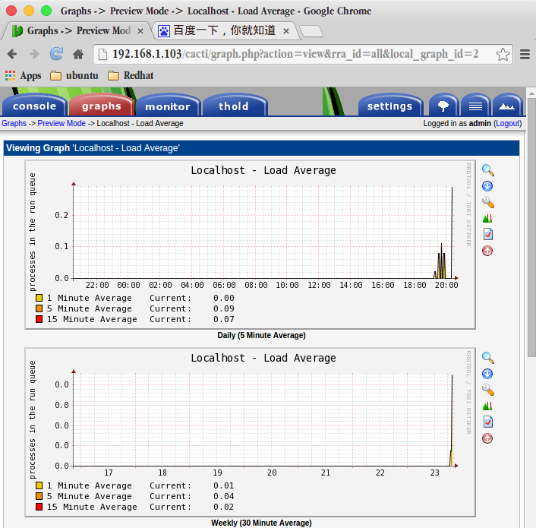Click red 15 Minute Average swatch in Weekly legend

(x=39, y=507)
